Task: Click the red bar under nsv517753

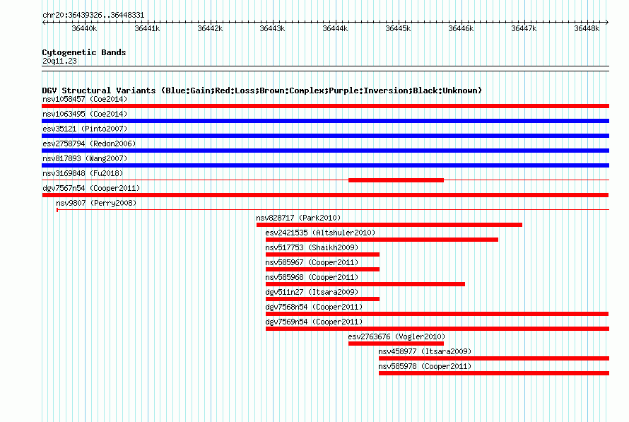Action: click(x=322, y=254)
